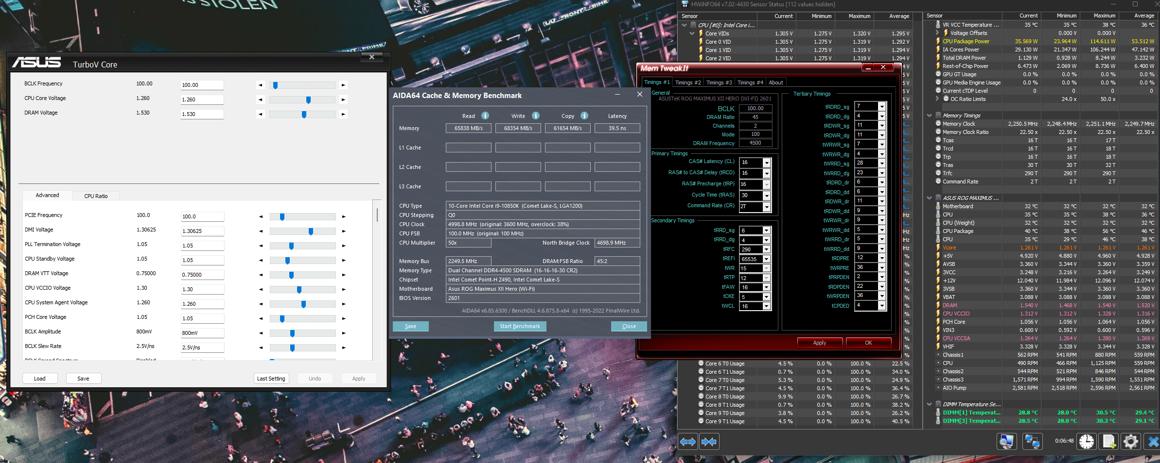This screenshot has height=463, width=1160.
Task: Switch to the Timings #2 tab
Action: (x=688, y=83)
